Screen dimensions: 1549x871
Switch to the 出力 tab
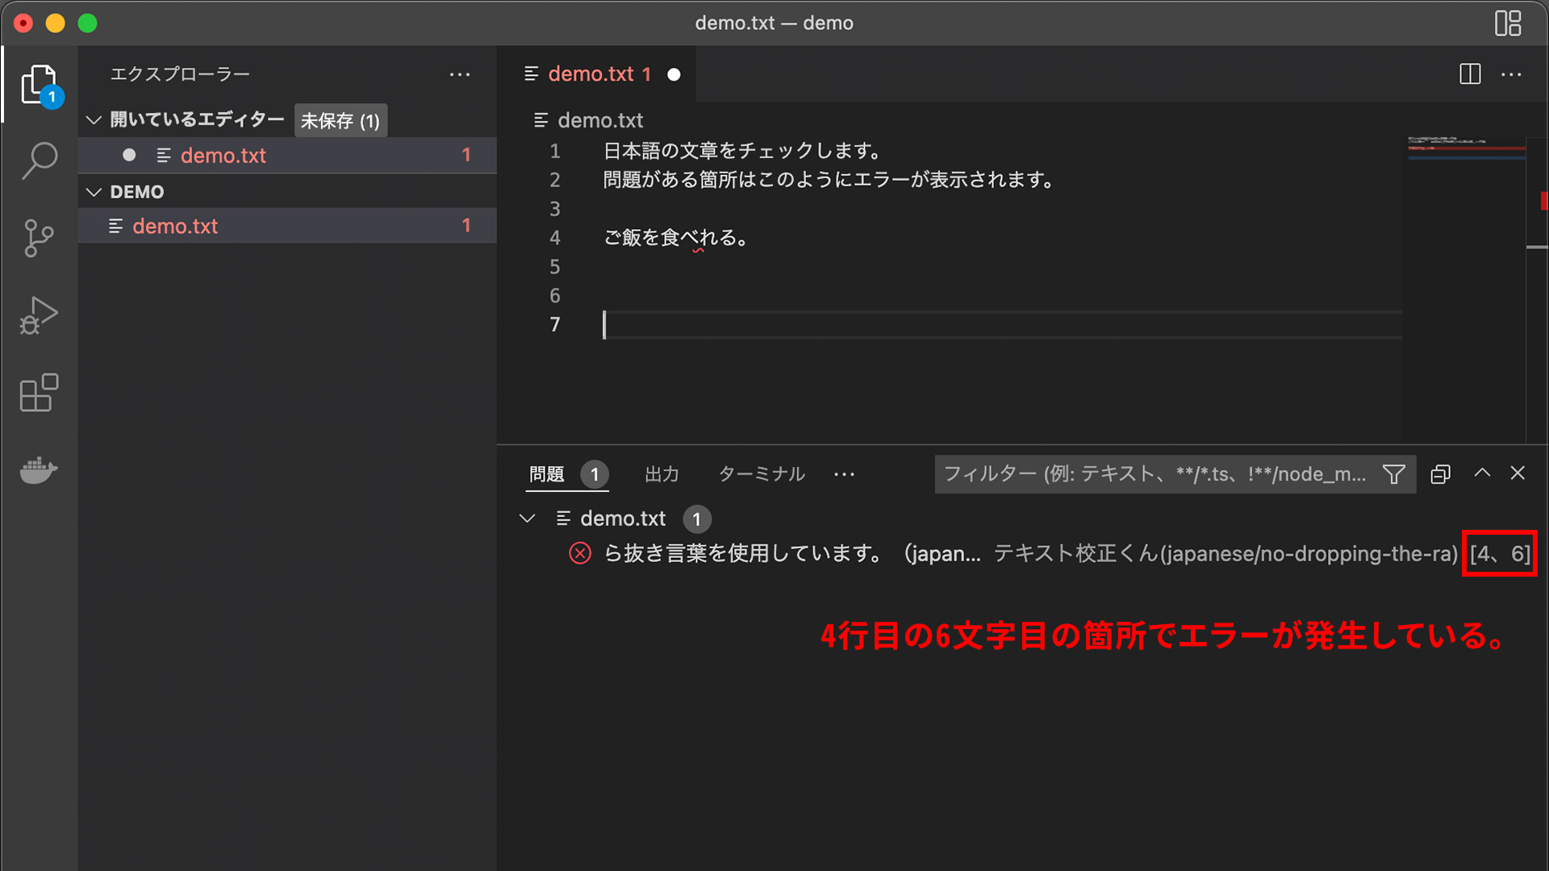coord(662,474)
